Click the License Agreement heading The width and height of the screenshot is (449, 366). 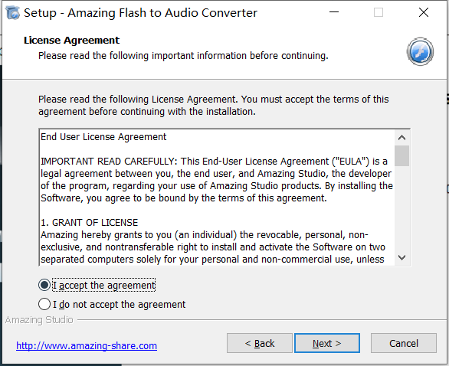coord(71,41)
